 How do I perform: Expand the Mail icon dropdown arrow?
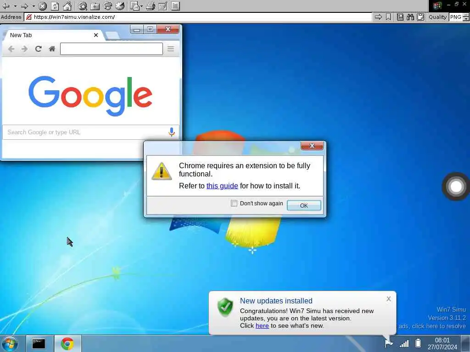[x=141, y=6]
